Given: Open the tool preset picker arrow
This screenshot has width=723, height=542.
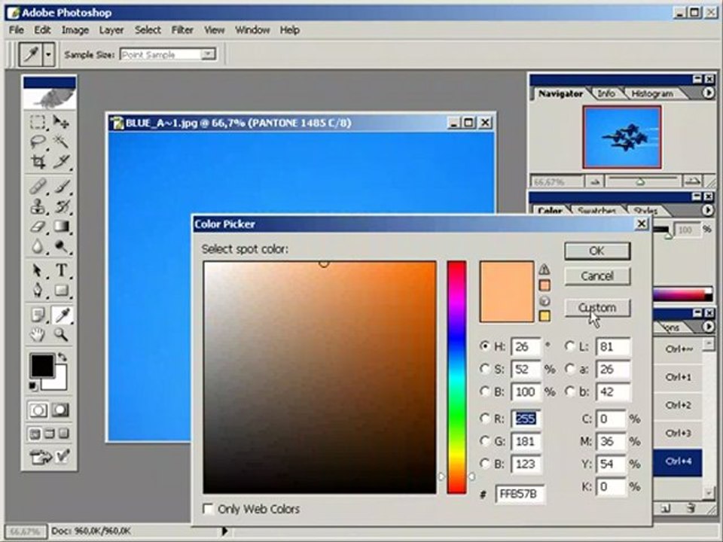Looking at the screenshot, I should pos(48,55).
